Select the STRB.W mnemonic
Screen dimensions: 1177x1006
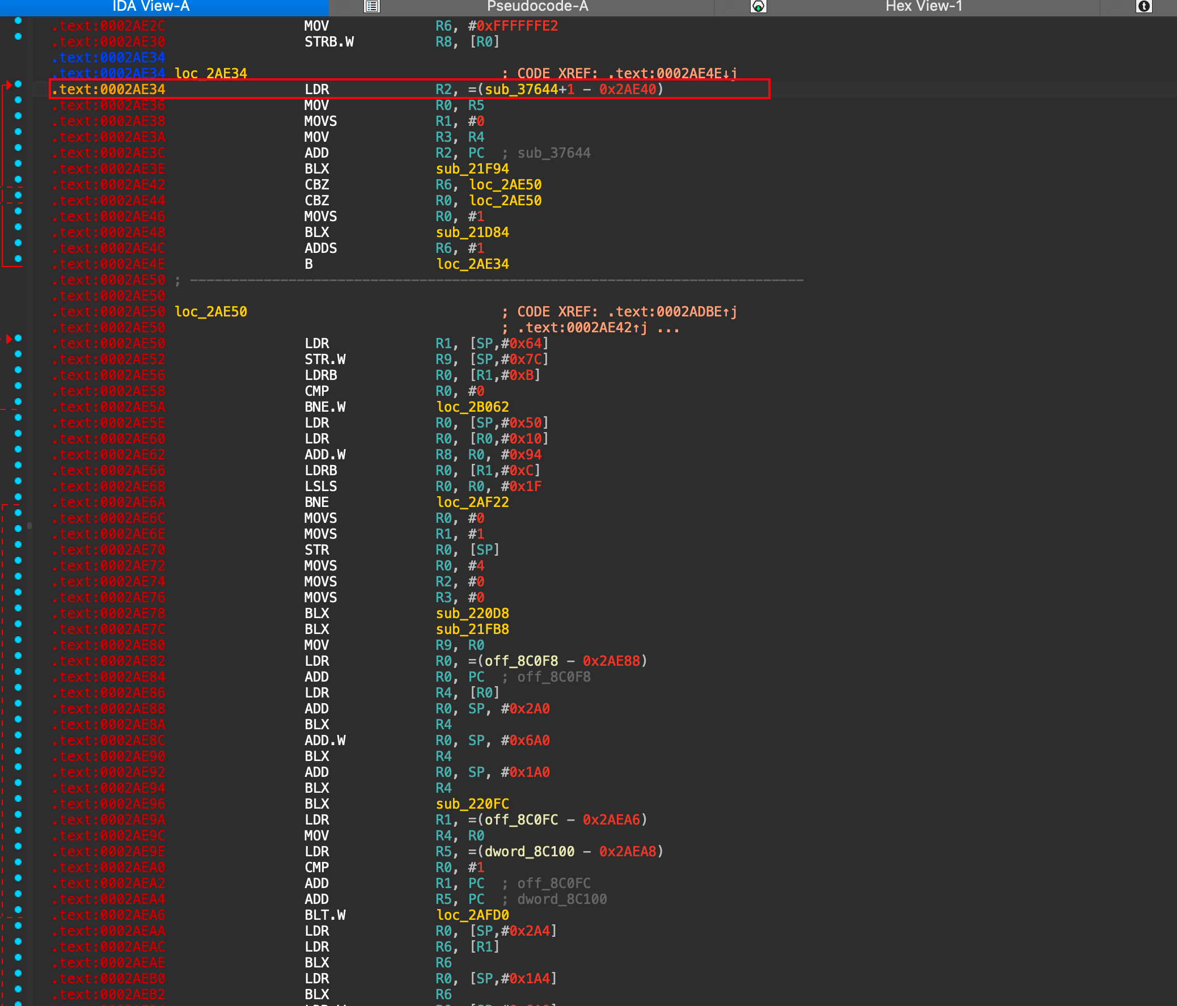pos(329,41)
